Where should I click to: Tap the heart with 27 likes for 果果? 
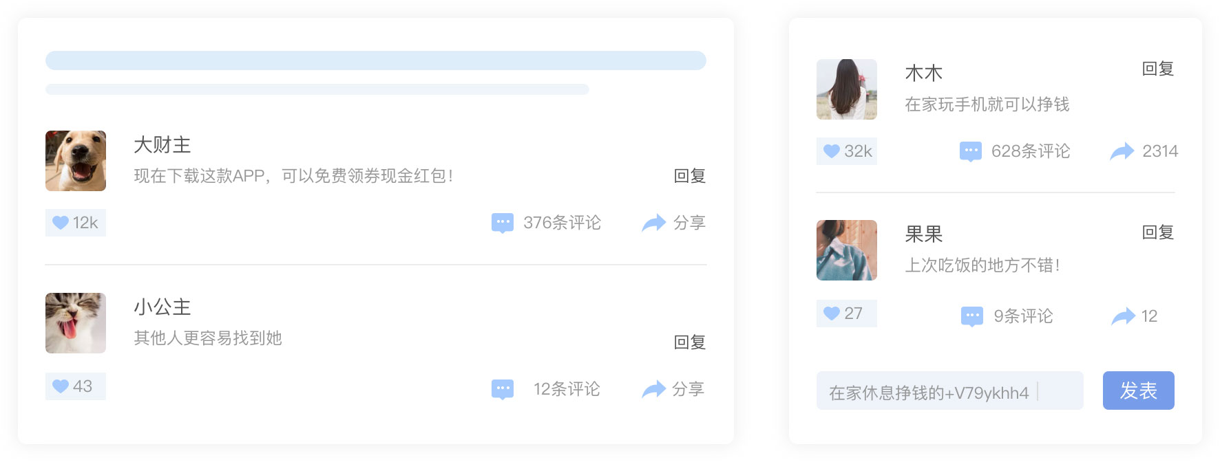click(832, 313)
